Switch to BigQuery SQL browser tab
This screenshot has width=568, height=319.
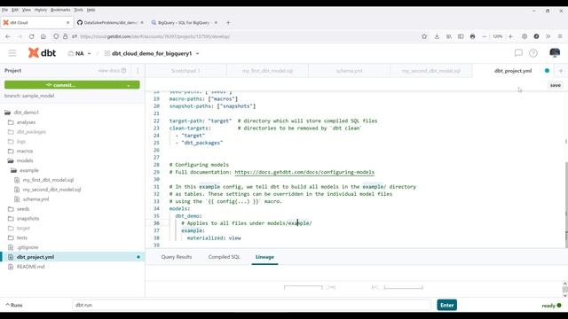pyautogui.click(x=184, y=22)
